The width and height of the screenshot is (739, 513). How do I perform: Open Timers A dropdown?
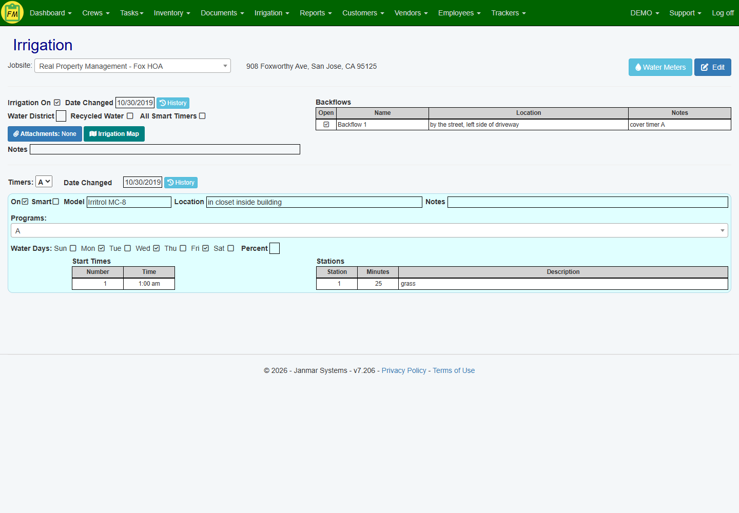pyautogui.click(x=44, y=182)
